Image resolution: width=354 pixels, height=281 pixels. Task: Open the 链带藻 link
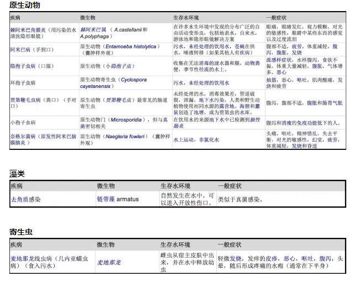pyautogui.click(x=106, y=199)
